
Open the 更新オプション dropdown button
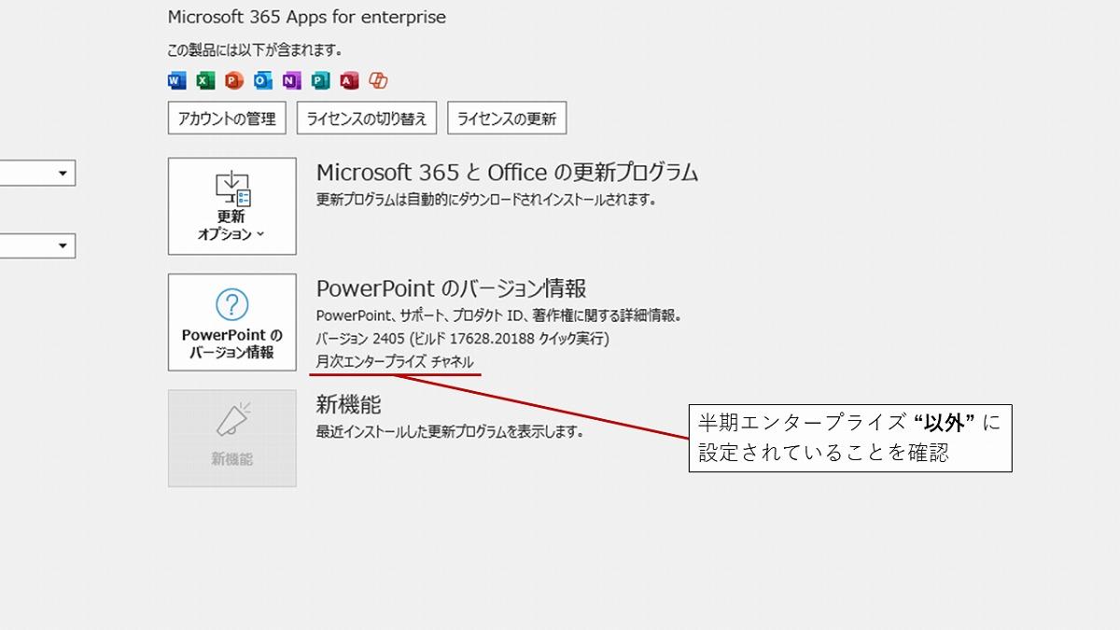tap(232, 206)
